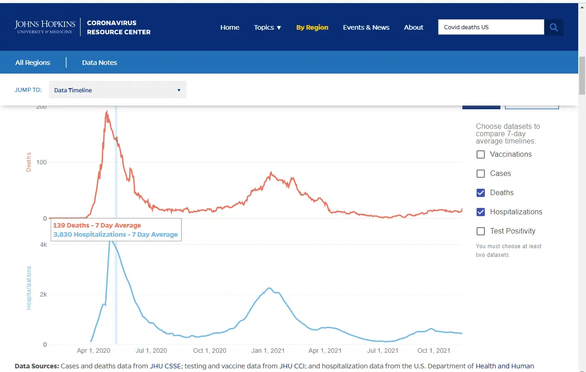Click the Johns Hopkins University logo
This screenshot has height=372, width=586.
[45, 27]
